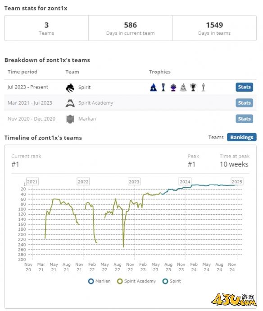Click the black cup trophy icon
This screenshot has width=263, height=311.
(x=193, y=87)
